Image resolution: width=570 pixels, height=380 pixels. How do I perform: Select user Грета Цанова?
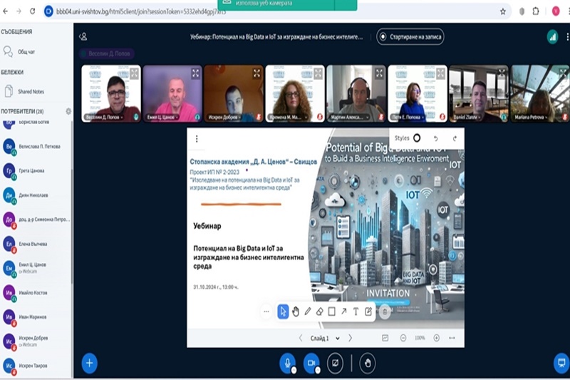click(36, 171)
